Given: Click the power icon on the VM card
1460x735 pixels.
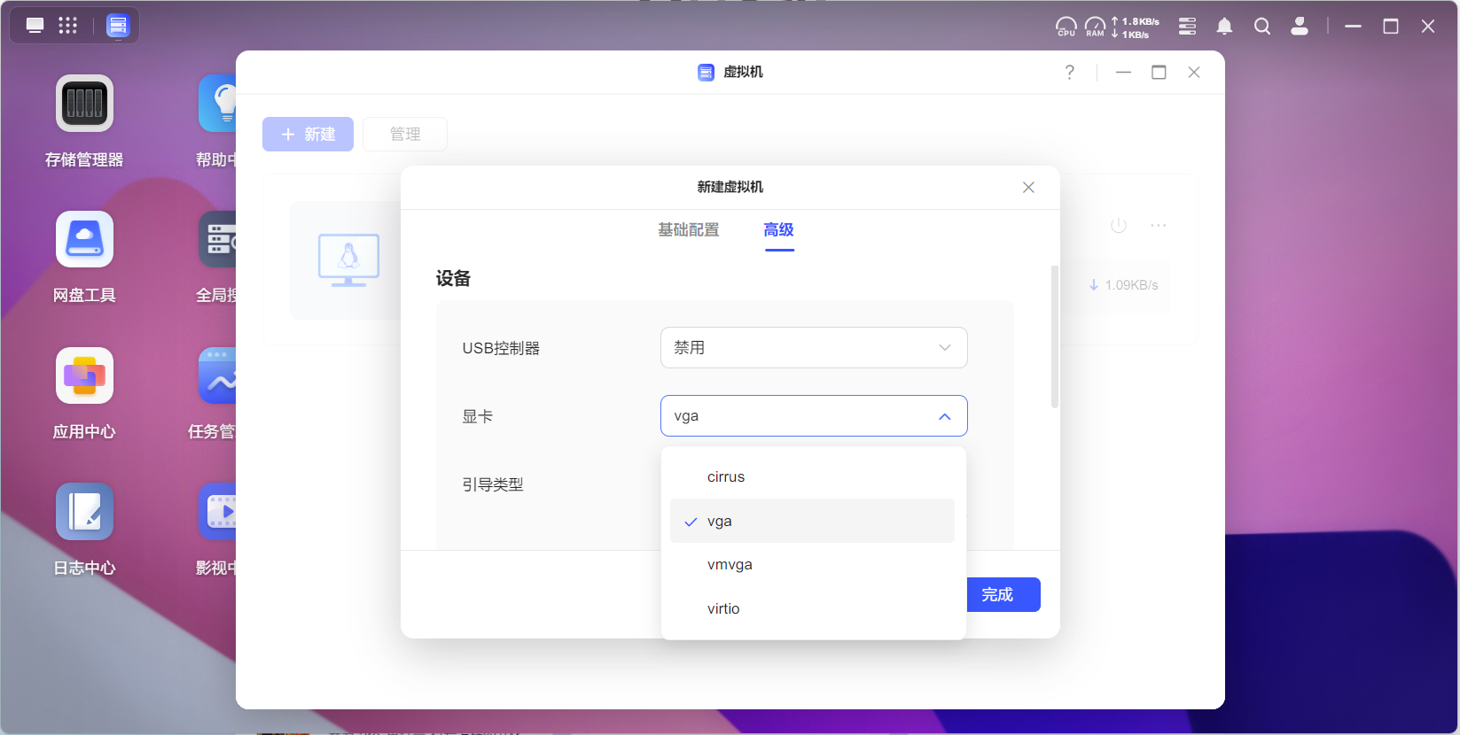Looking at the screenshot, I should pos(1119,226).
